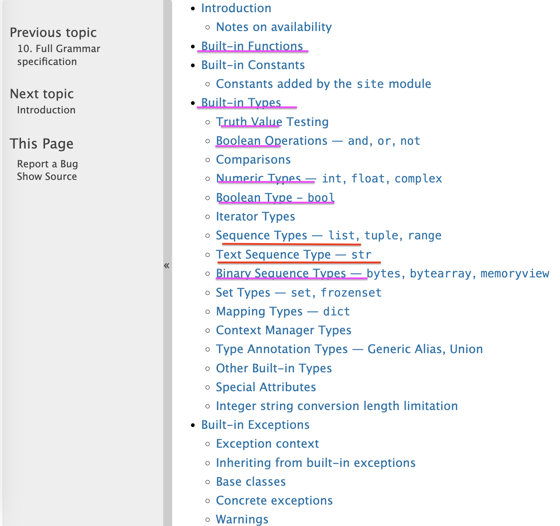The width and height of the screenshot is (560, 526).
Task: Go to 'Built-in Exceptions'
Action: [x=255, y=425]
